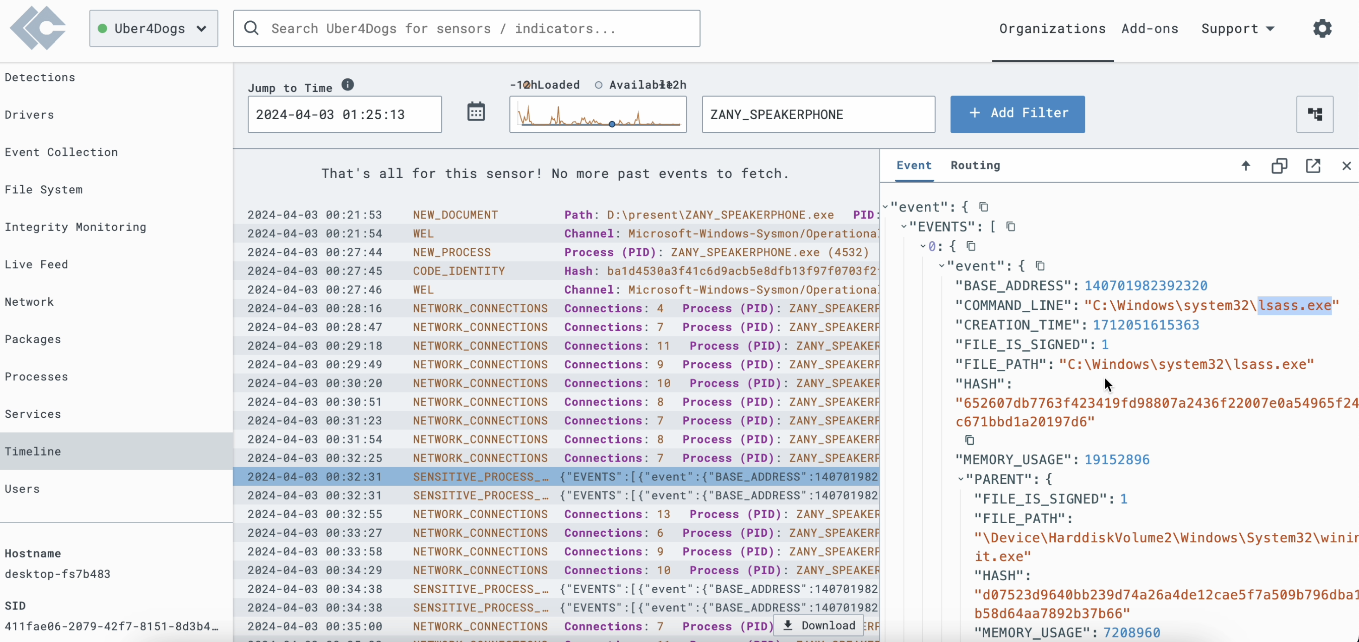Click the Add Filter button

pos(1017,114)
